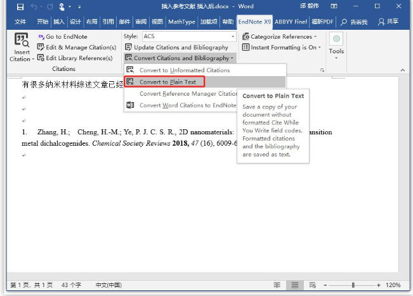Viewport: 413px width, 296px height.
Task: Open Categorize References dropdown
Action: click(280, 37)
